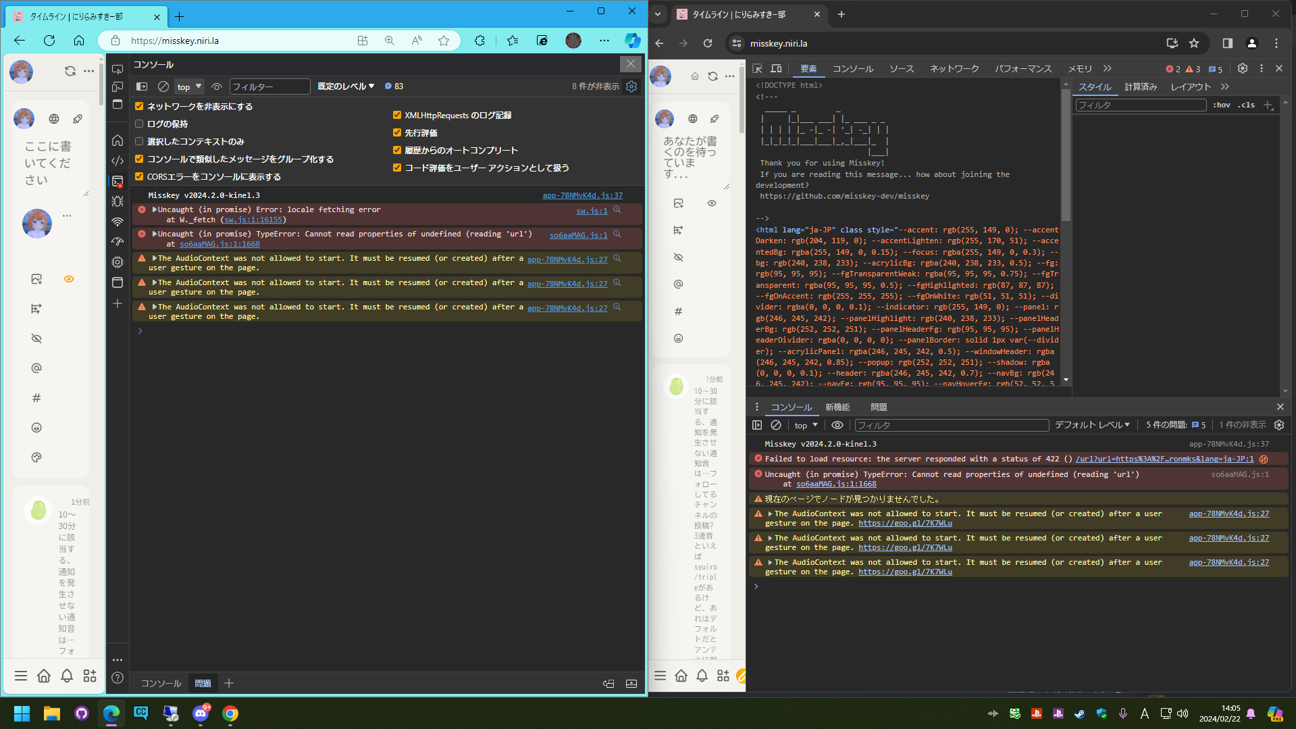Open Welcome home icon in Edge DevTools sidebar
This screenshot has width=1296, height=729.
click(118, 140)
